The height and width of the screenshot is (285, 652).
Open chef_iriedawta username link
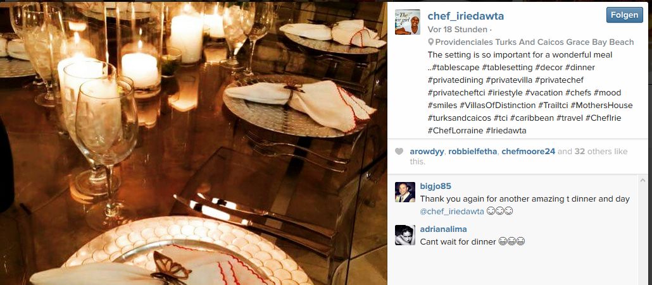[466, 16]
